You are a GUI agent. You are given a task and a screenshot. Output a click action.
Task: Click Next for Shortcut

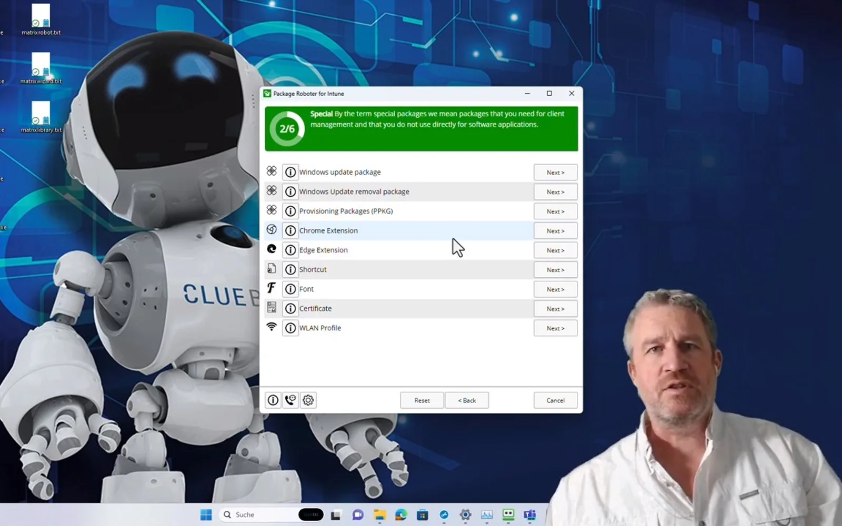coord(555,270)
